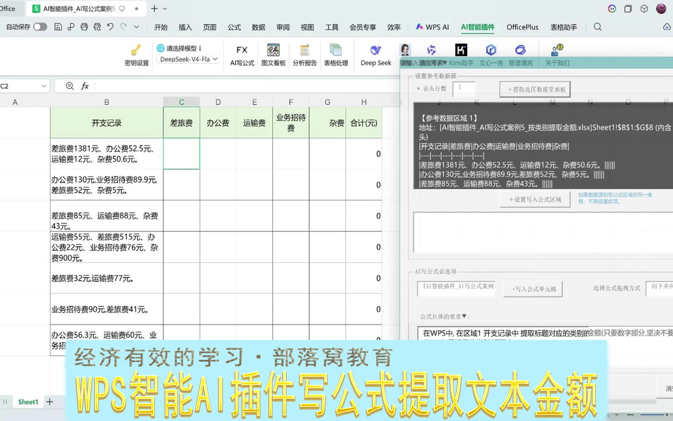The image size is (673, 421).
Task: Click the Print icon in quick access toolbar
Action: point(84,27)
